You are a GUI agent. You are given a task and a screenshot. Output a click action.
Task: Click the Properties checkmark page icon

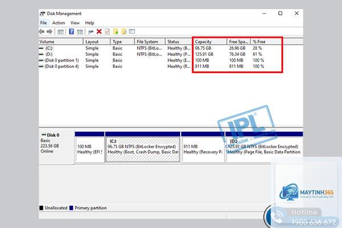(x=107, y=31)
